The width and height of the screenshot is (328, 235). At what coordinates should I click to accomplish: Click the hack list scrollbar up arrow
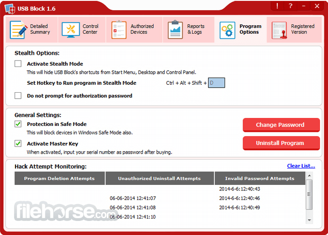[309, 176]
